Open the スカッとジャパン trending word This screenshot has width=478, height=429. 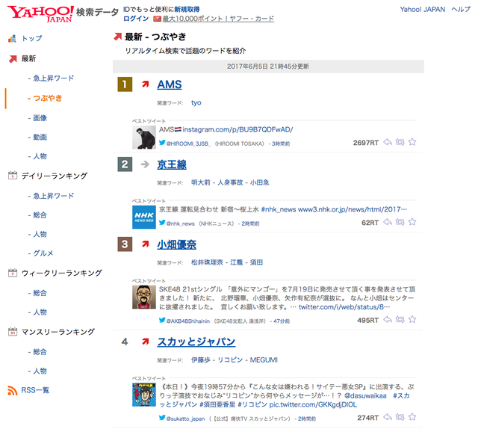tap(196, 342)
